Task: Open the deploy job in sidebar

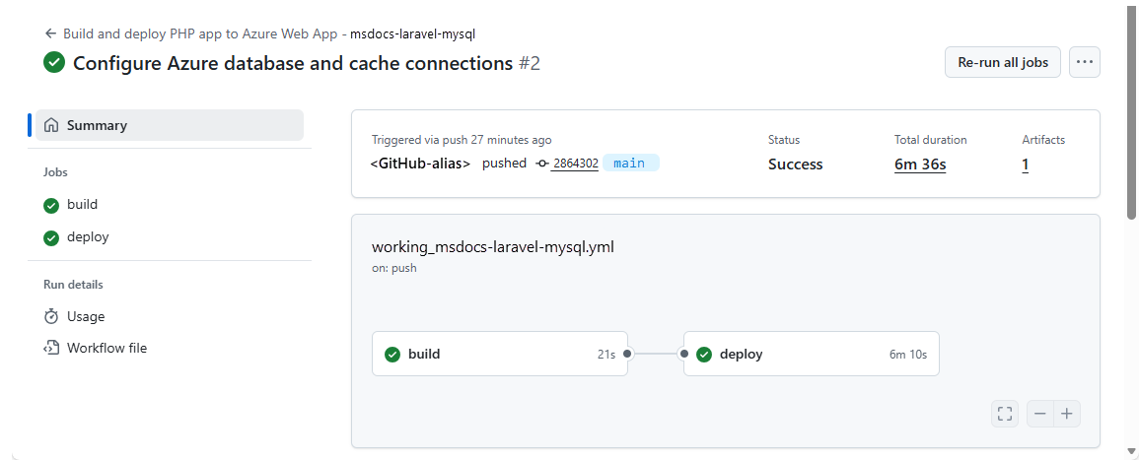Action: click(88, 237)
